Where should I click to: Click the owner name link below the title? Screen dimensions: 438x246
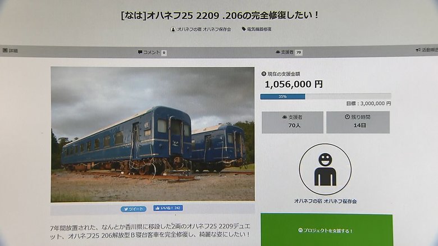(x=204, y=29)
